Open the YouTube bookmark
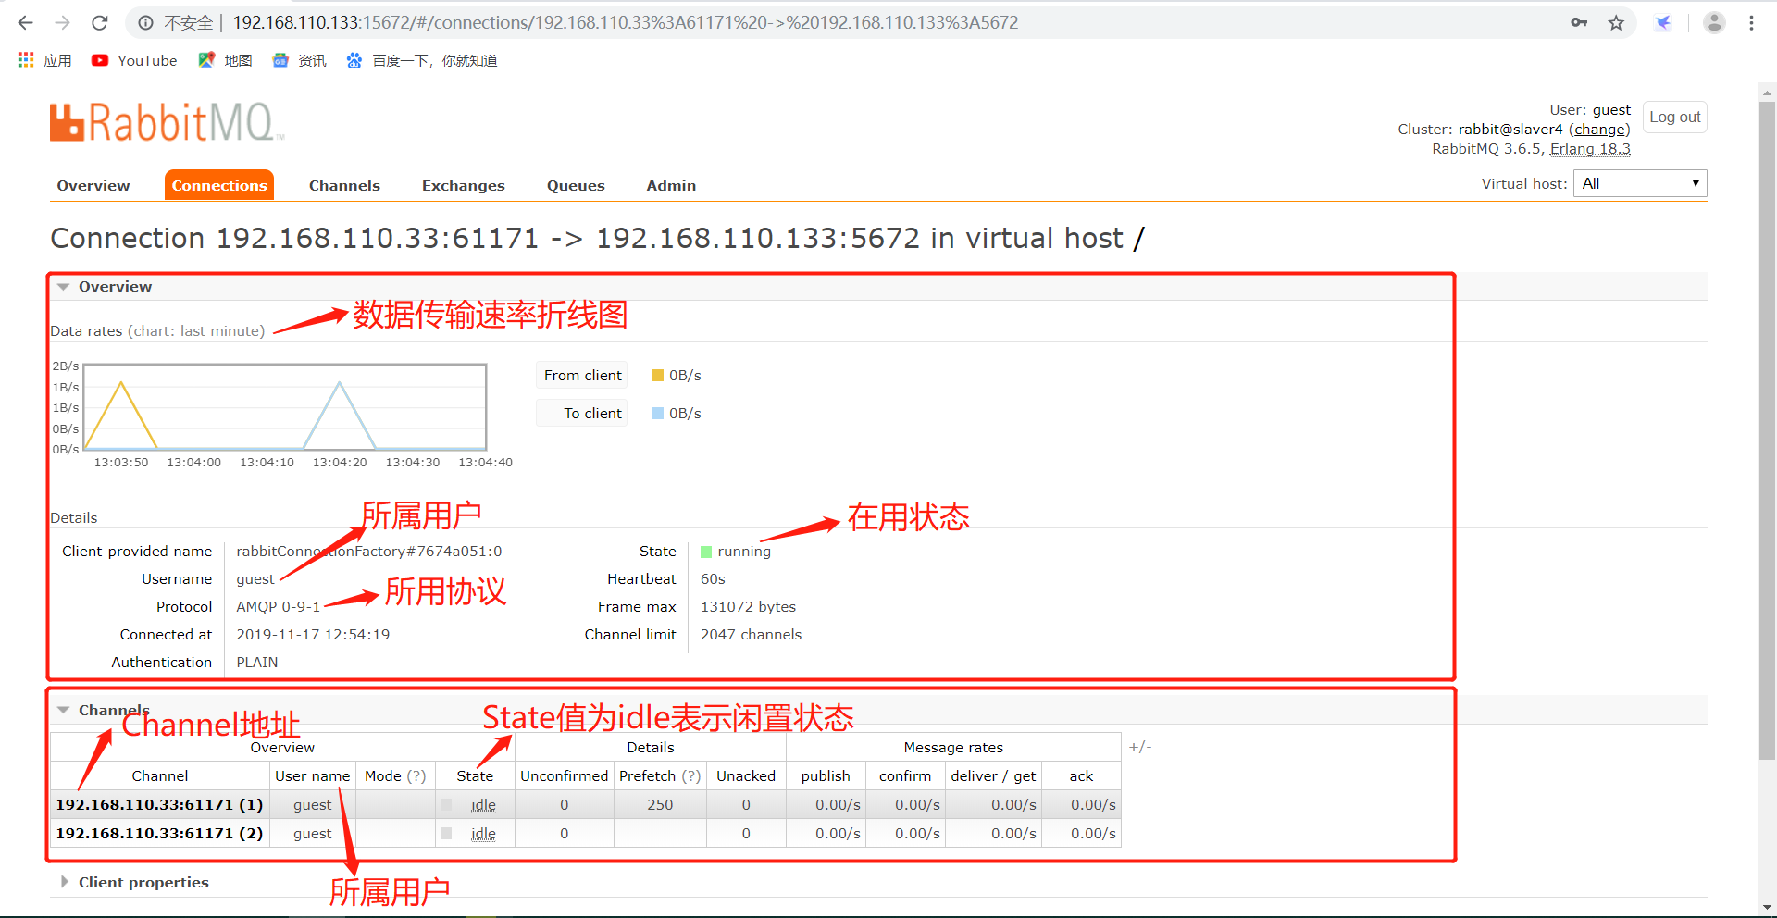Screen dimensions: 1777x918 click(x=134, y=60)
